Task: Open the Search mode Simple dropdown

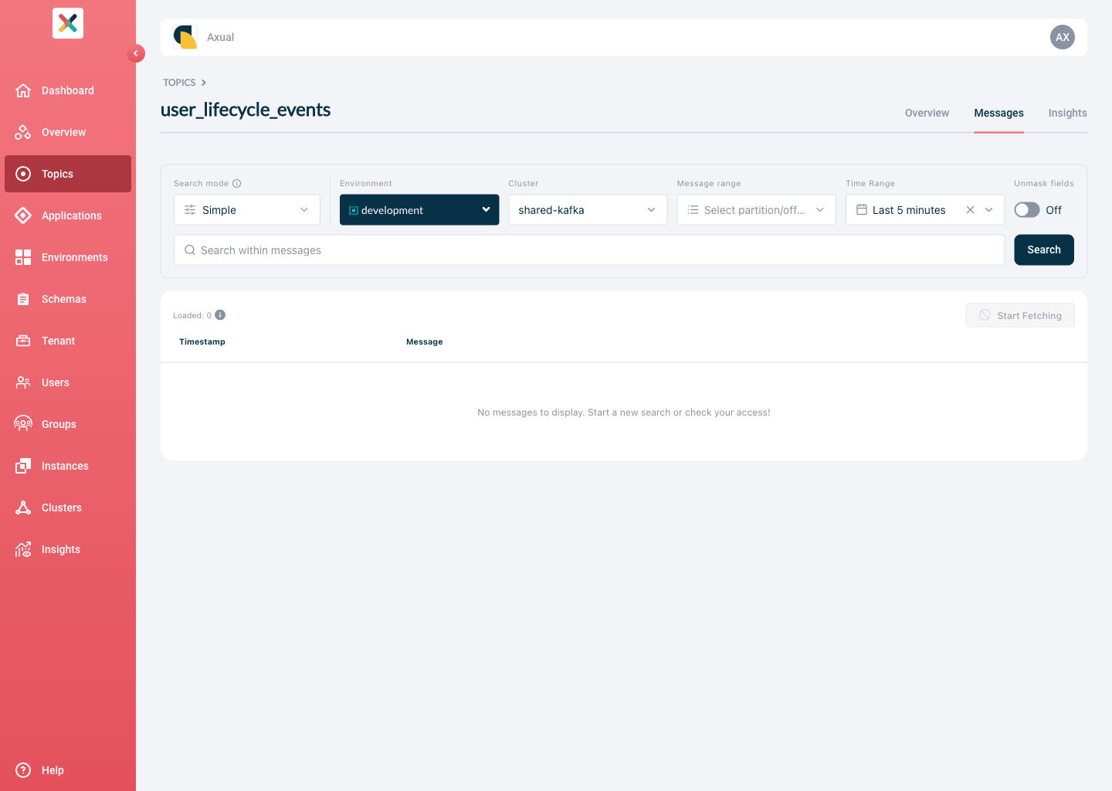Action: (x=247, y=210)
